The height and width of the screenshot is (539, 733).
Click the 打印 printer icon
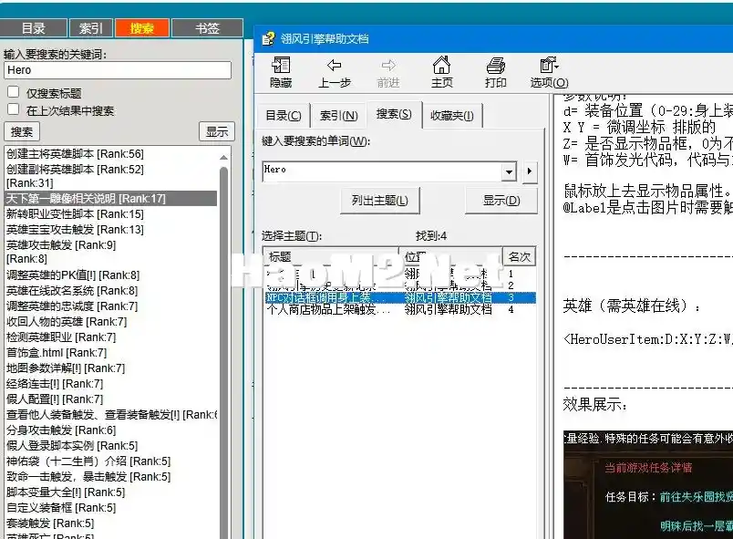[496, 66]
